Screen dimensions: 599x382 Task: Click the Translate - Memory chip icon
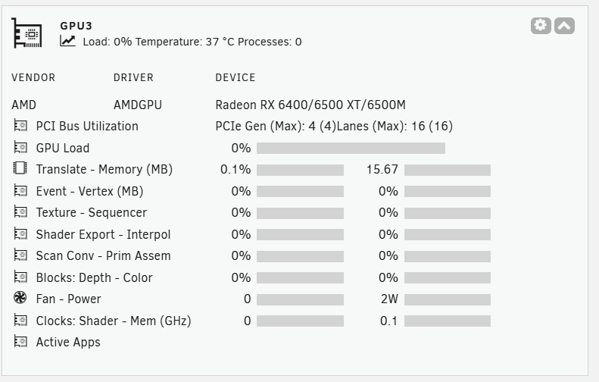(x=20, y=168)
